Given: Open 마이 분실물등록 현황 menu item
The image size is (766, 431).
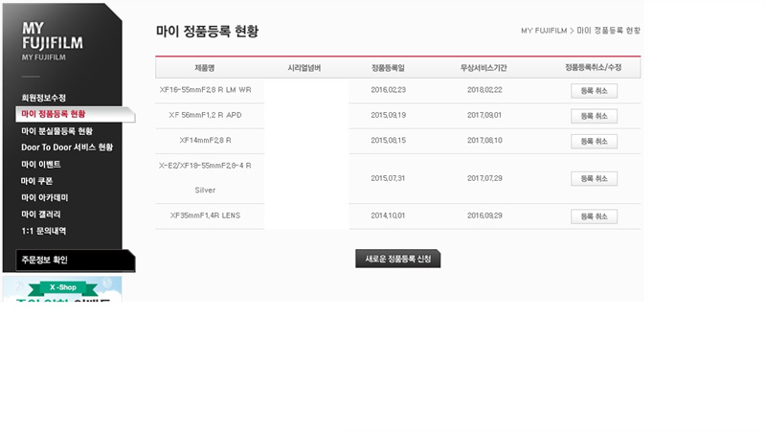Looking at the screenshot, I should coord(57,131).
